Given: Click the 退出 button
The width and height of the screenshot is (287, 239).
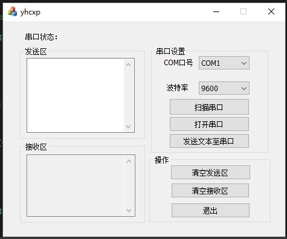Looking at the screenshot, I should [x=210, y=211].
